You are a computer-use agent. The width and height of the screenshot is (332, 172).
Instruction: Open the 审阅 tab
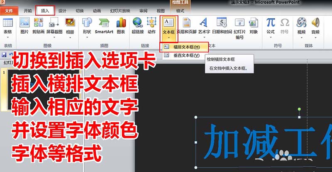(x=143, y=11)
